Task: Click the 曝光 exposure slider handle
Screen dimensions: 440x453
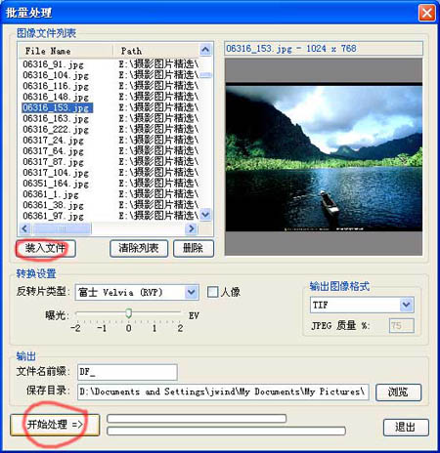Action: click(x=129, y=313)
